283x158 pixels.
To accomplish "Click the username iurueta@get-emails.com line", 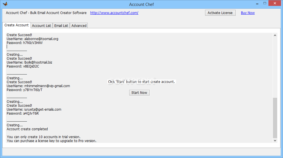I will coord(34,110).
